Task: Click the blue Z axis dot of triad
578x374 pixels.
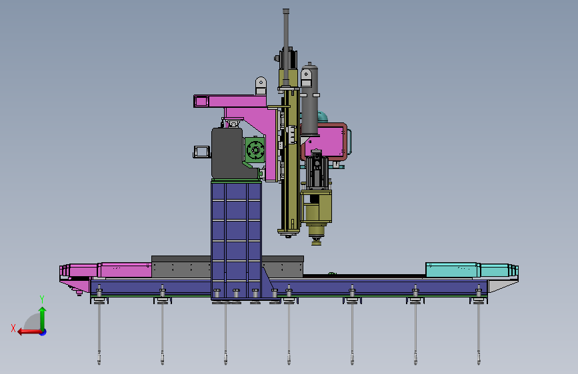Action: coord(43,332)
